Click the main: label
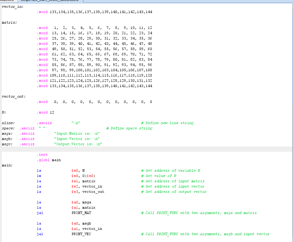 pos(7,165)
